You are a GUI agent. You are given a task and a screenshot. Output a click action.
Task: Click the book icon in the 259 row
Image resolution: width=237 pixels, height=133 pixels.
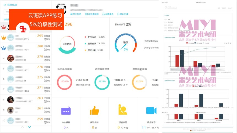pyautogui.click(x=45, y=122)
